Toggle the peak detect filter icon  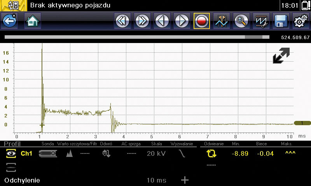coord(70,154)
